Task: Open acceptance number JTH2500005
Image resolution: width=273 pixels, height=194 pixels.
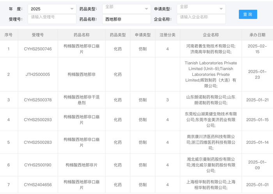Action: point(37,74)
